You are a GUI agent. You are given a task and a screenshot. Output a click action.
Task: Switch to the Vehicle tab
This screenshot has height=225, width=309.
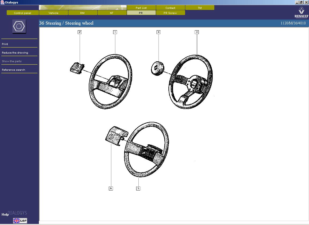[53, 13]
